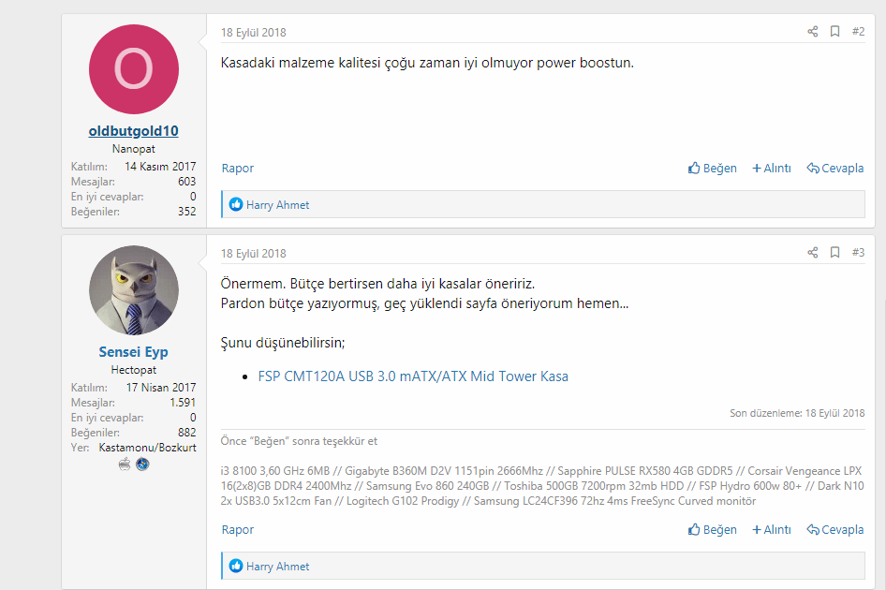This screenshot has height=590, width=886.
Task: Click the "Hectopat" user title
Action: point(133,370)
